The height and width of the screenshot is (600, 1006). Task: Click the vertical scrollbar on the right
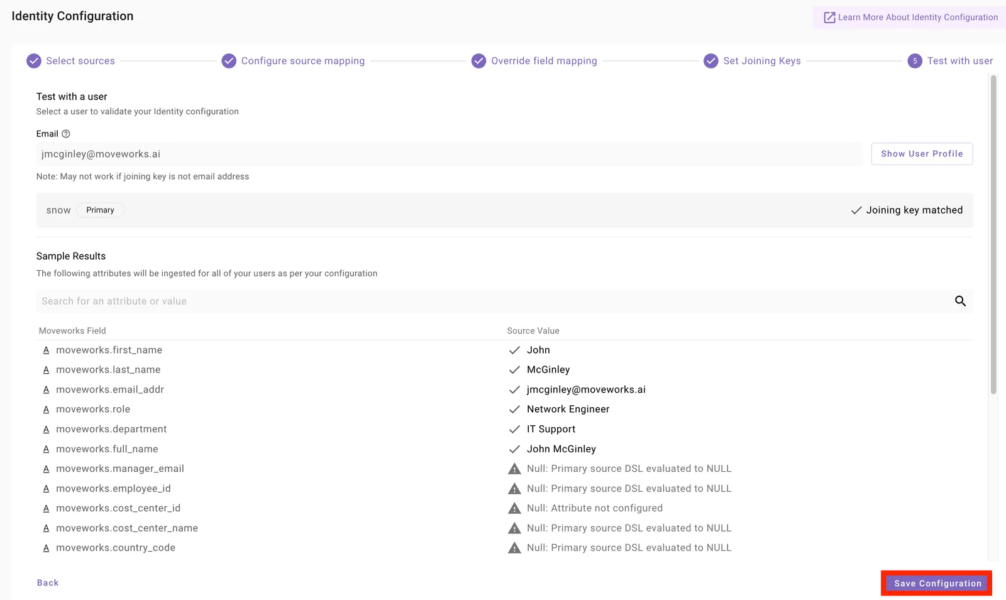point(993,235)
